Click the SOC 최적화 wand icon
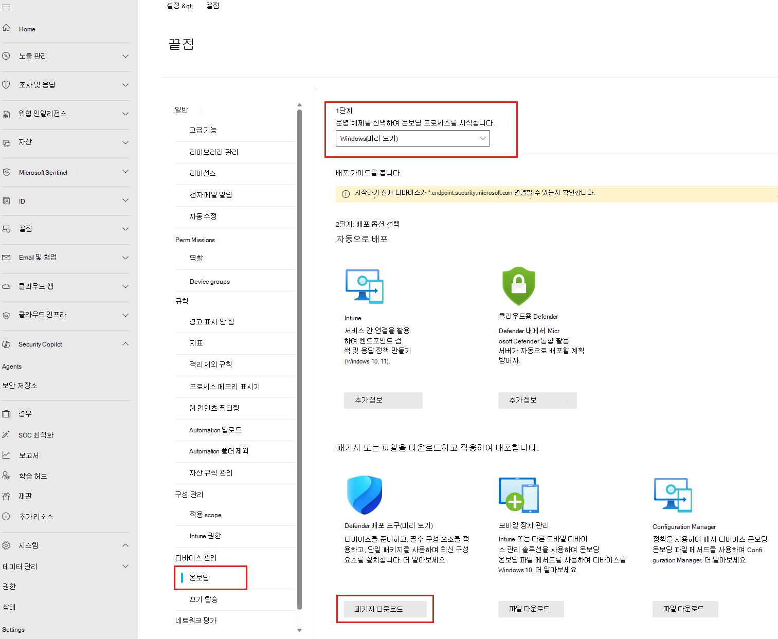The height and width of the screenshot is (639, 778). pos(6,434)
